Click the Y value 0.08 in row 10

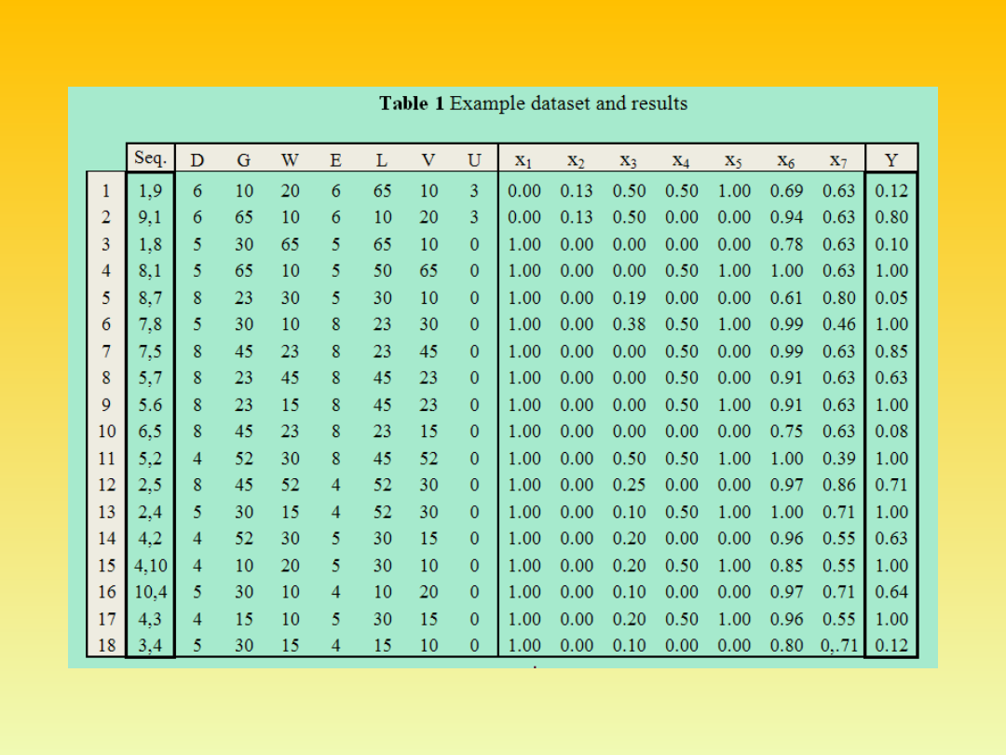click(x=891, y=432)
